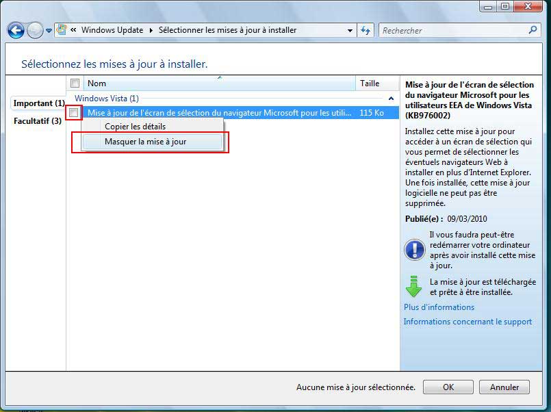The height and width of the screenshot is (412, 551).
Task: Click the greyed Forward arrow button
Action: point(35,30)
